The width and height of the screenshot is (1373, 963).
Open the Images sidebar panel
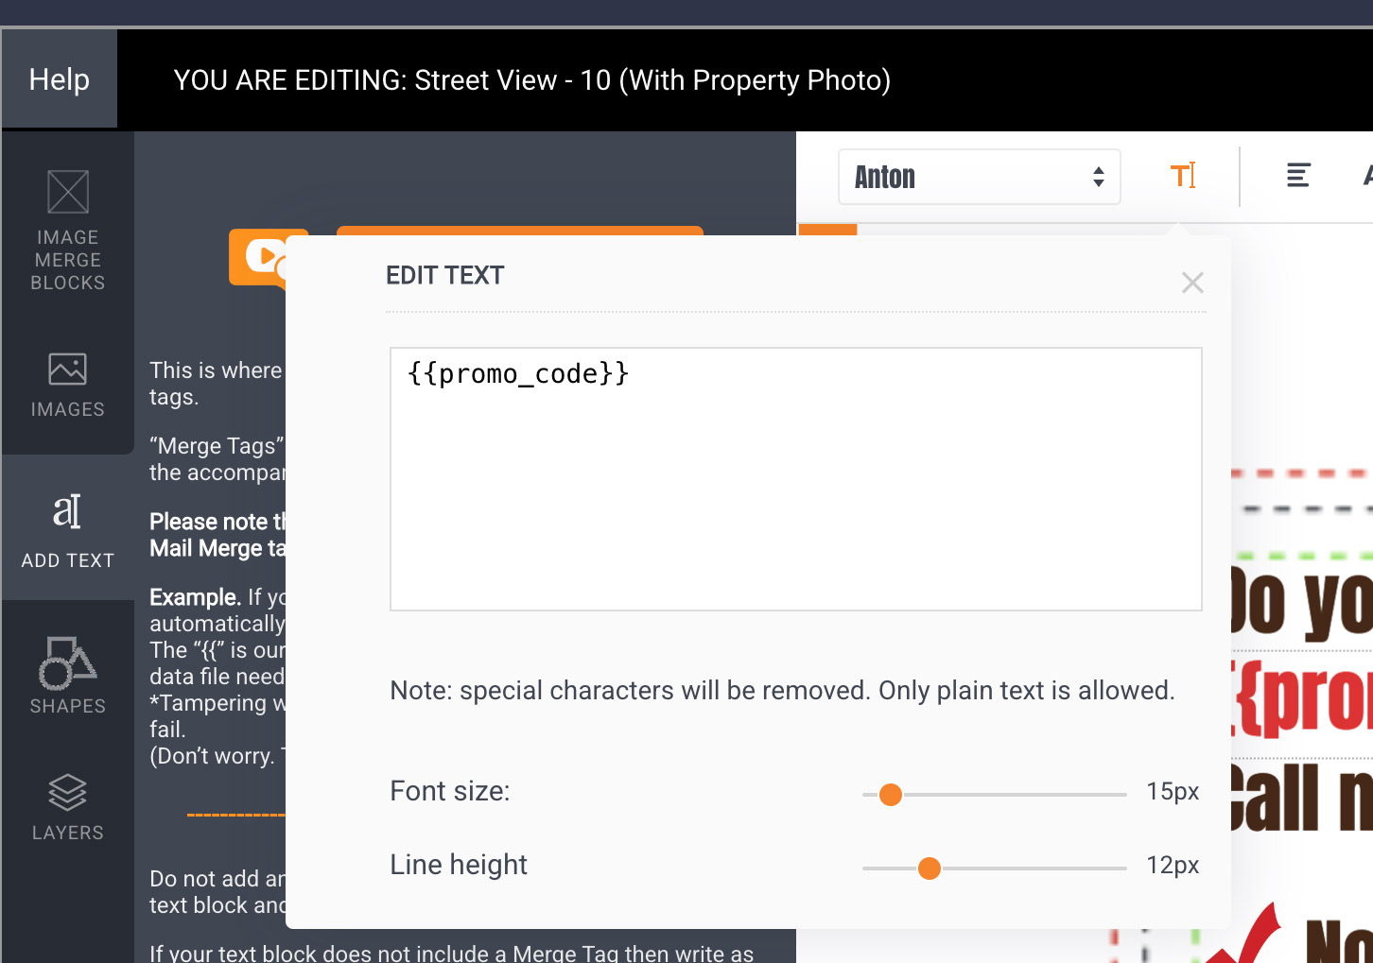pyautogui.click(x=68, y=385)
